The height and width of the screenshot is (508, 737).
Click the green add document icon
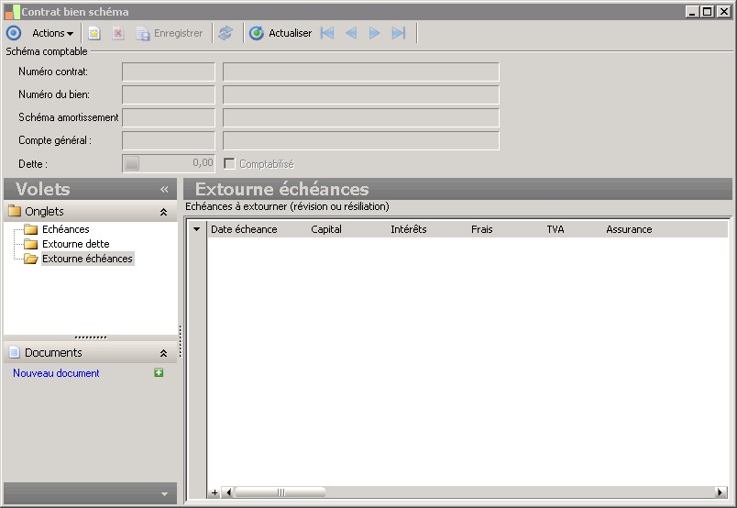[159, 373]
